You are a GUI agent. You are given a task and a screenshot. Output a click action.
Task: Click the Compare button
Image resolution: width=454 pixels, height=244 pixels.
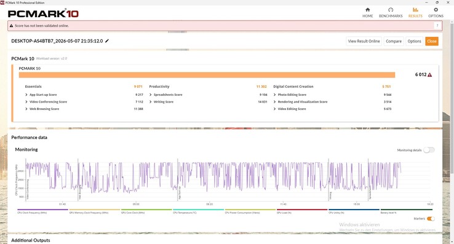tap(394, 41)
